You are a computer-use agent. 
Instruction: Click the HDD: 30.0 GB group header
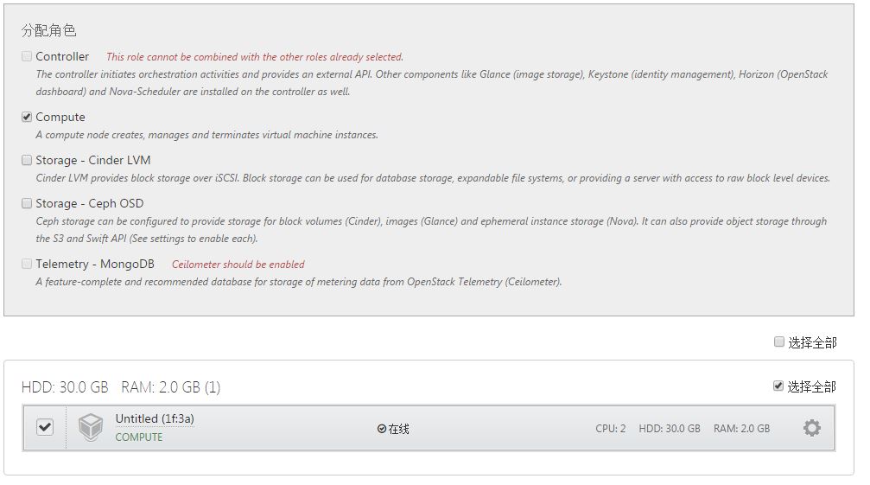[65, 387]
